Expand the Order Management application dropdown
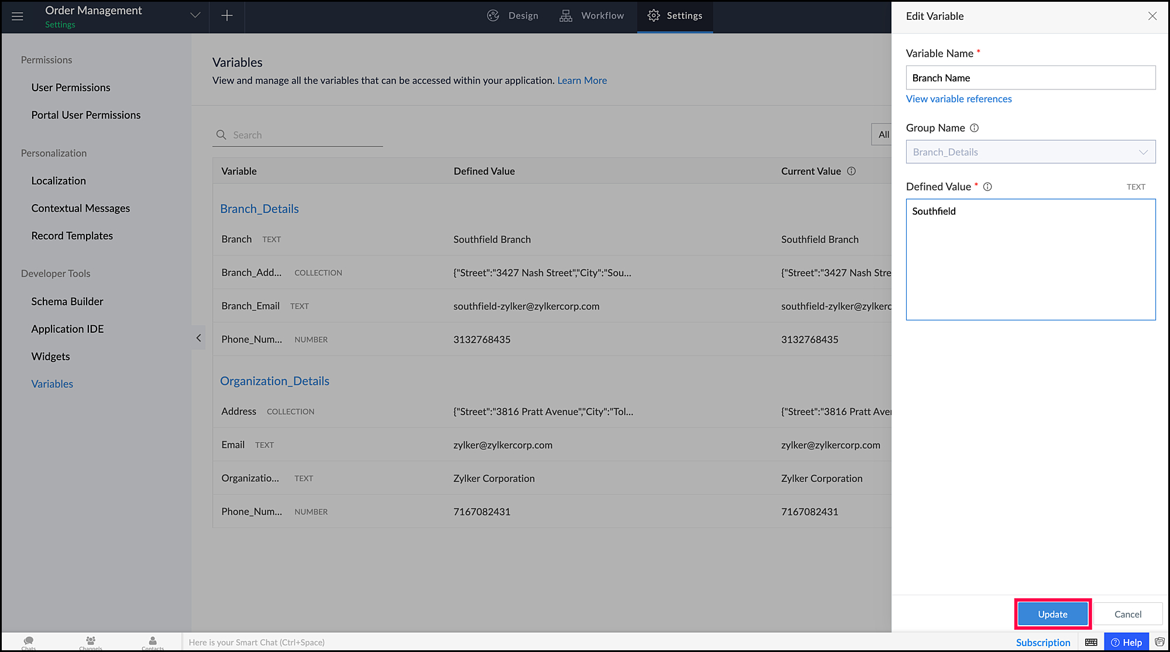This screenshot has width=1170, height=652. [x=195, y=16]
